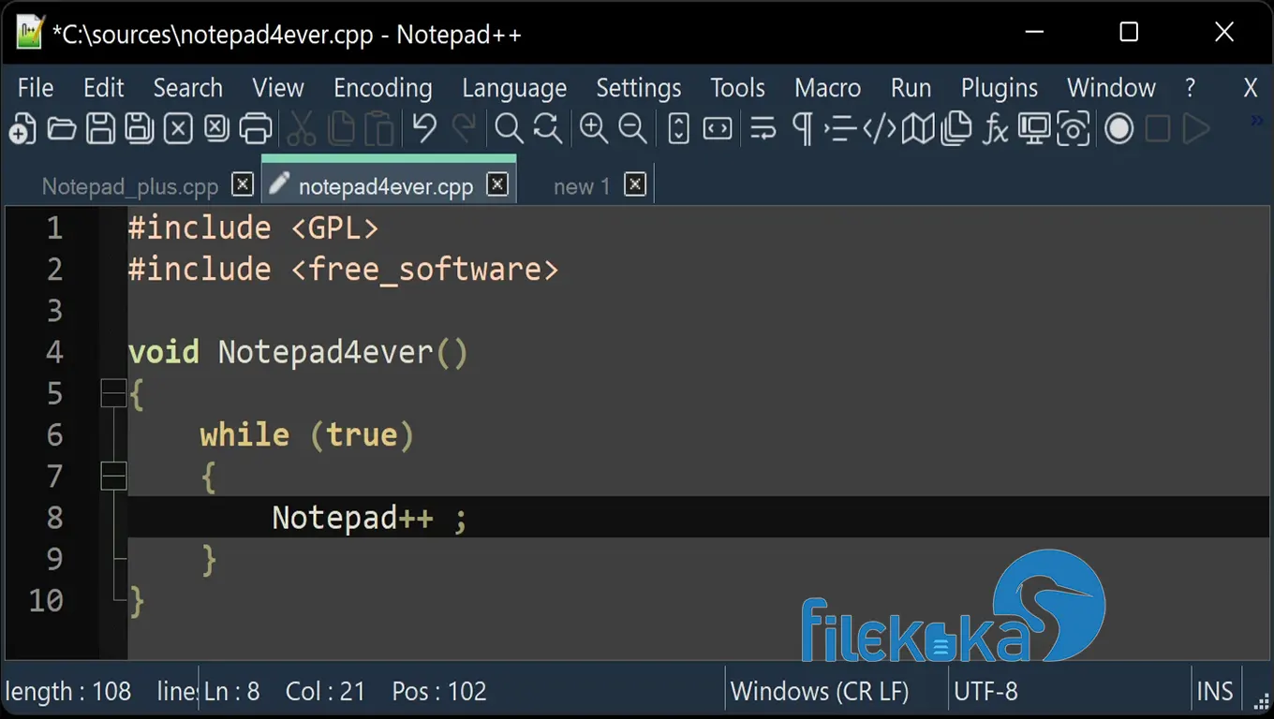Open the Search menu
Image resolution: width=1274 pixels, height=719 pixels.
188,88
